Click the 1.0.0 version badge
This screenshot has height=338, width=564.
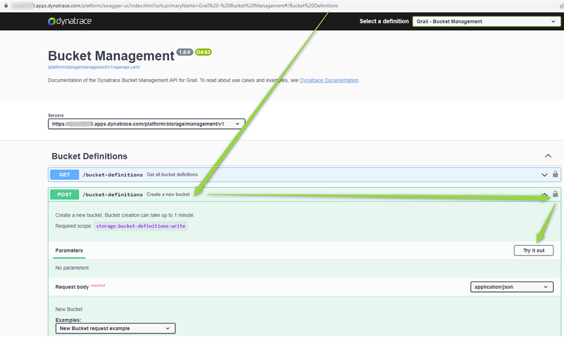click(184, 52)
